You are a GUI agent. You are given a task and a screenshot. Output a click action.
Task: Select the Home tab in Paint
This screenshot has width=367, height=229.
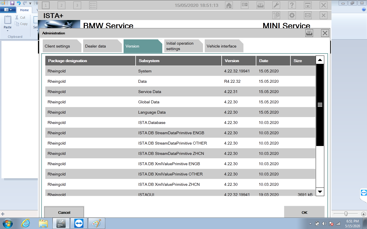[24, 10]
